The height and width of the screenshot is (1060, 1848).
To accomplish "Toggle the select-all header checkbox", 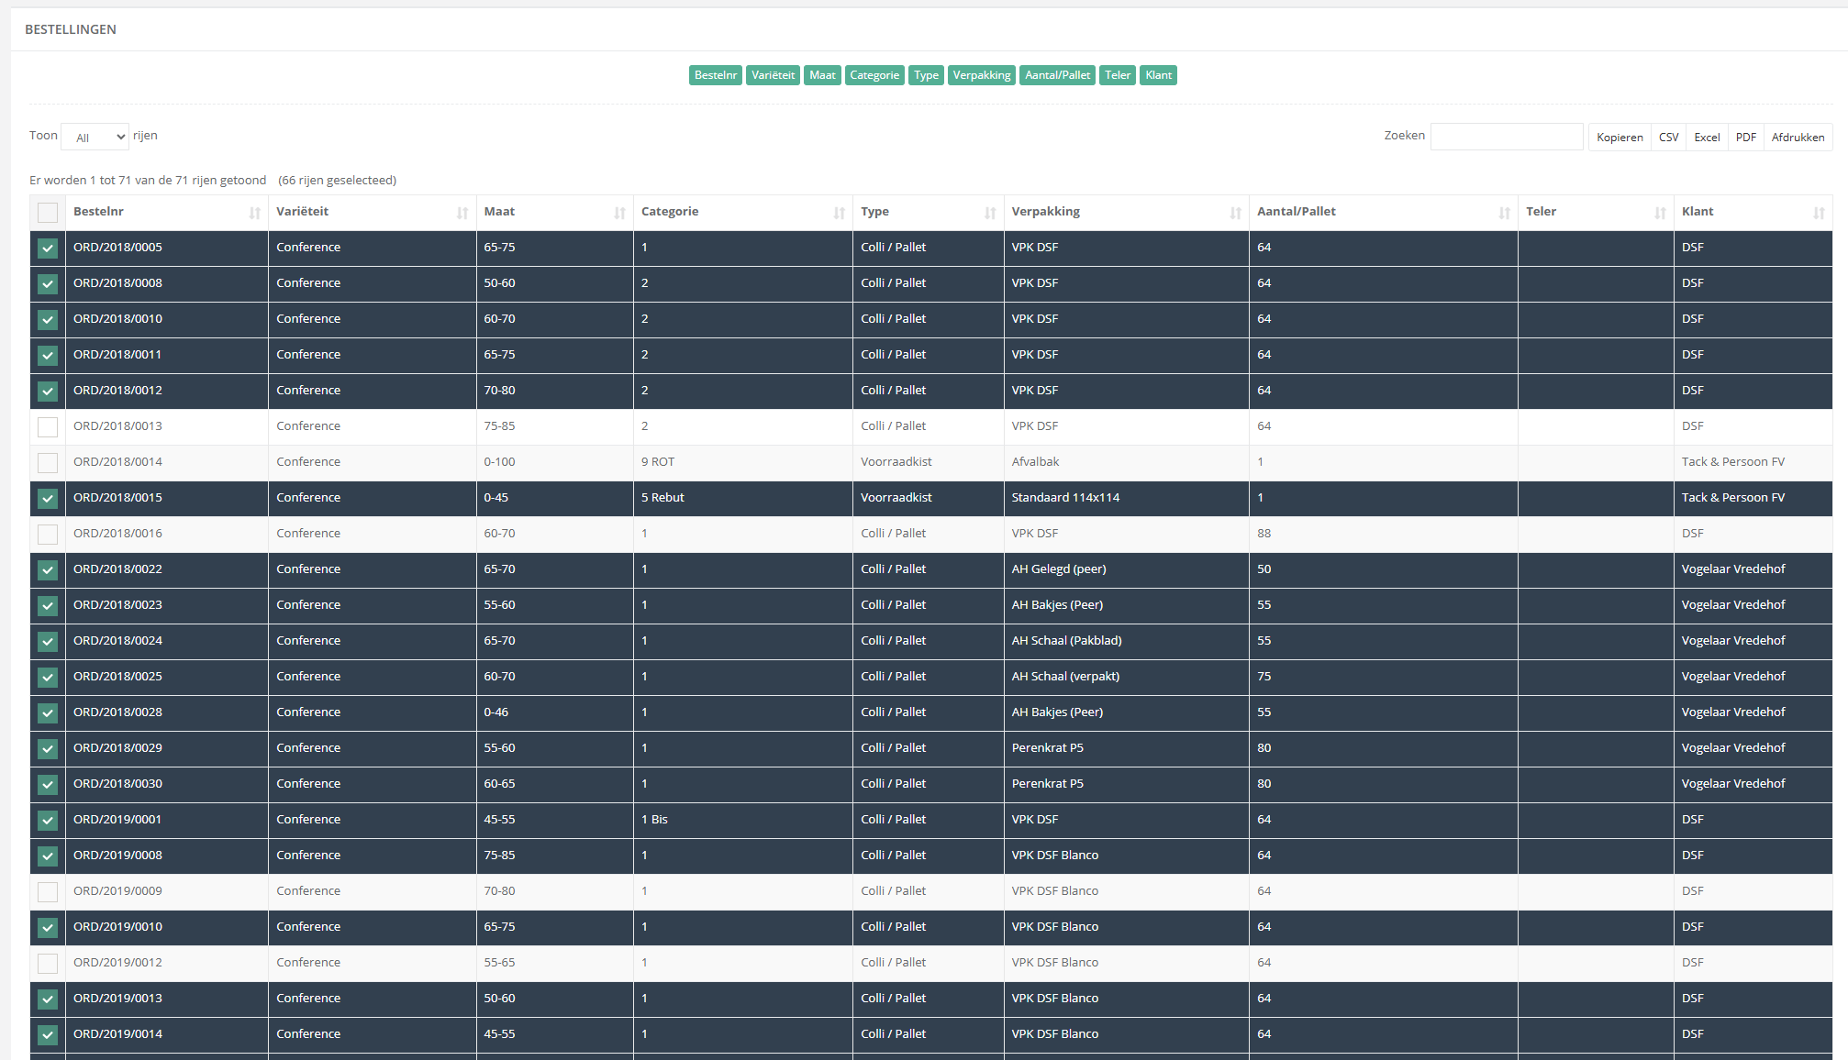I will point(48,213).
